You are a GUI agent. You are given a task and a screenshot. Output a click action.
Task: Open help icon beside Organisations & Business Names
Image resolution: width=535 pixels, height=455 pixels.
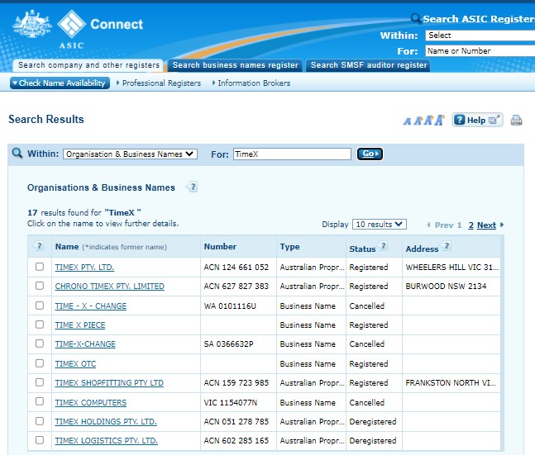click(x=192, y=187)
